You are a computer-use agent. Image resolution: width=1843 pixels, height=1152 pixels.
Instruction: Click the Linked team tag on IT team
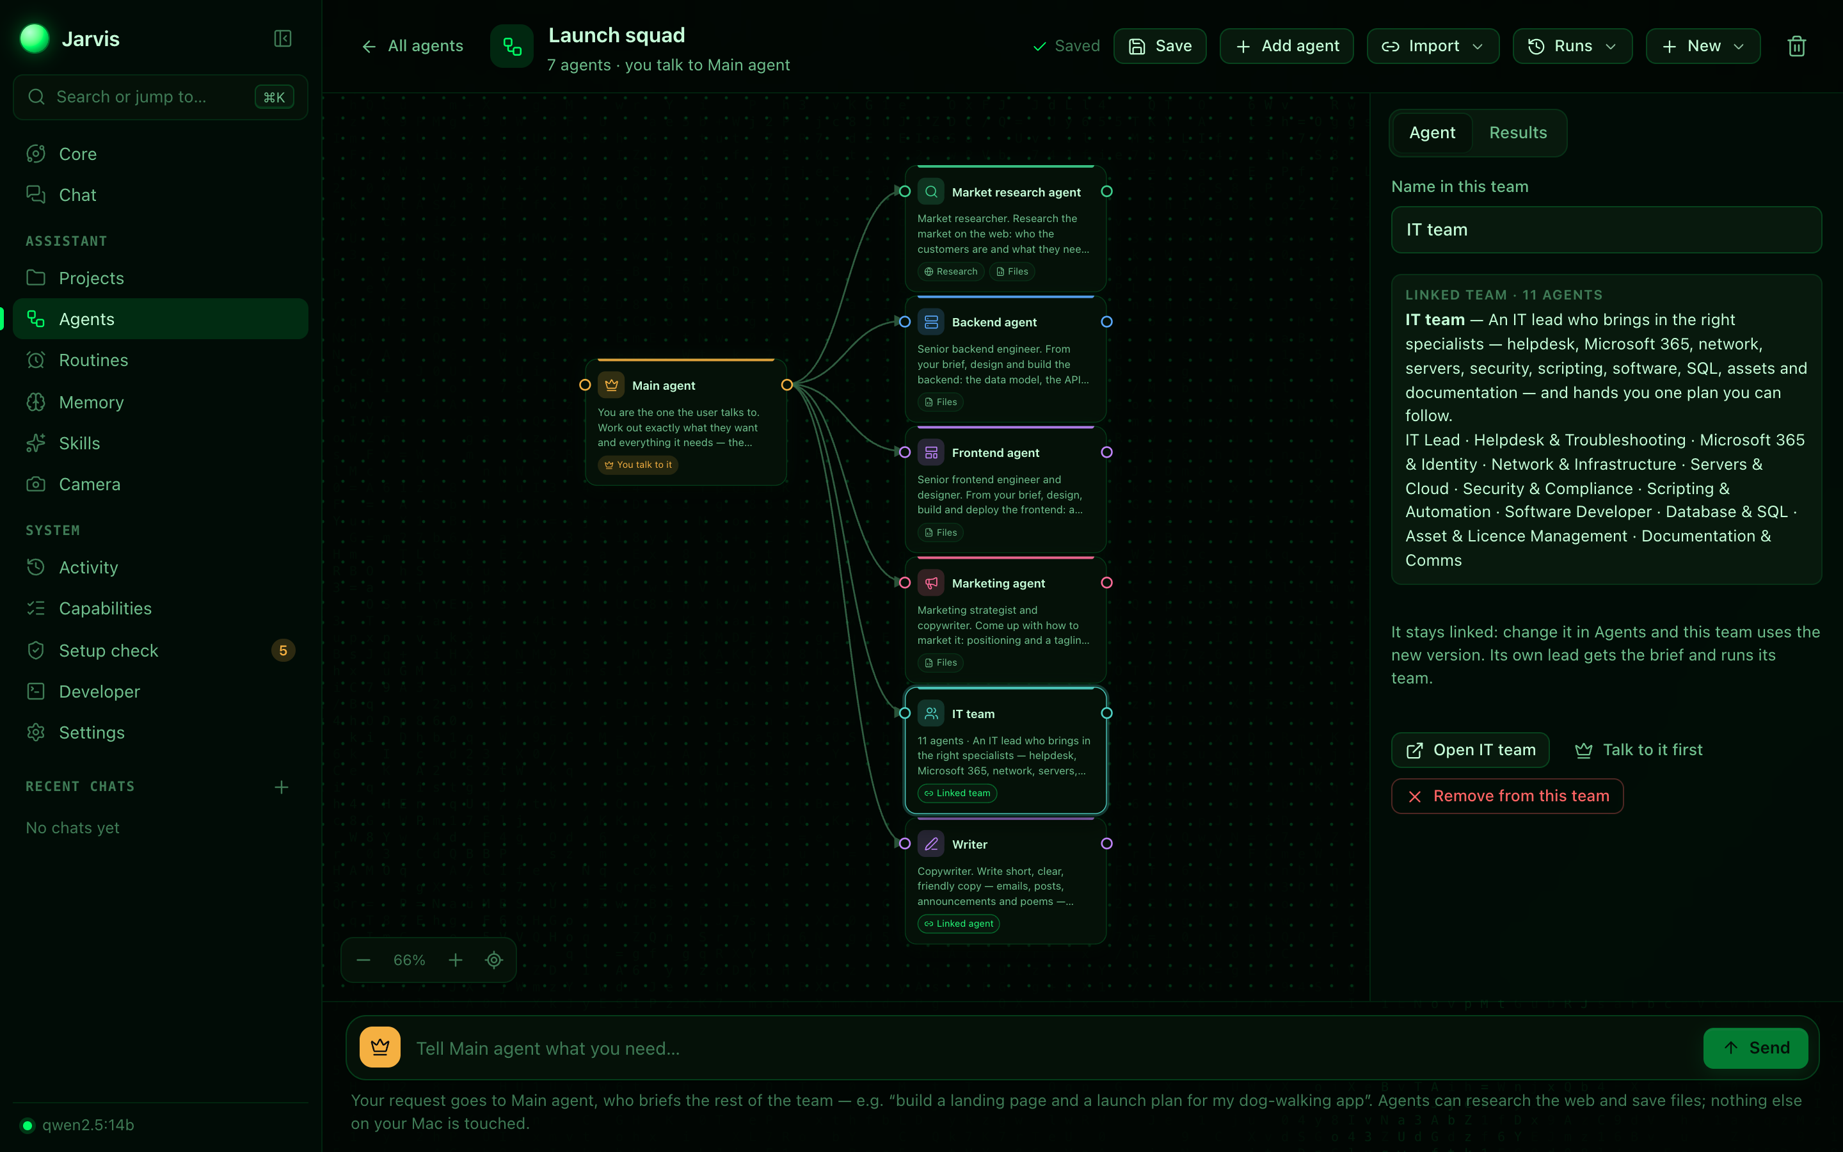[957, 793]
